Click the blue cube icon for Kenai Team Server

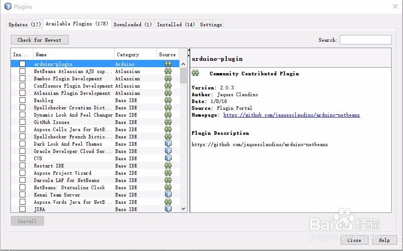tap(168, 194)
